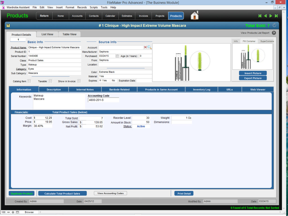Open the Products in Same Account tab
Screen dimensions: 288x216
pyautogui.click(x=161, y=90)
